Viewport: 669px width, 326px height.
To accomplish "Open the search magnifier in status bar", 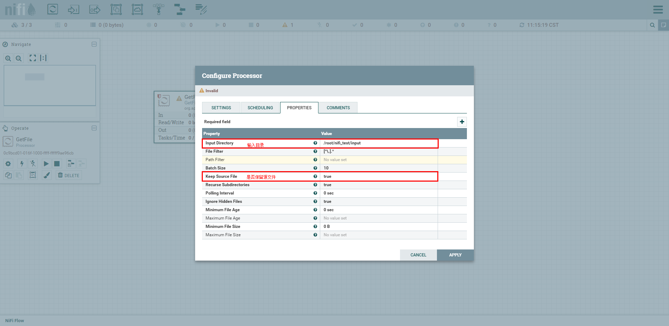I will coord(652,25).
